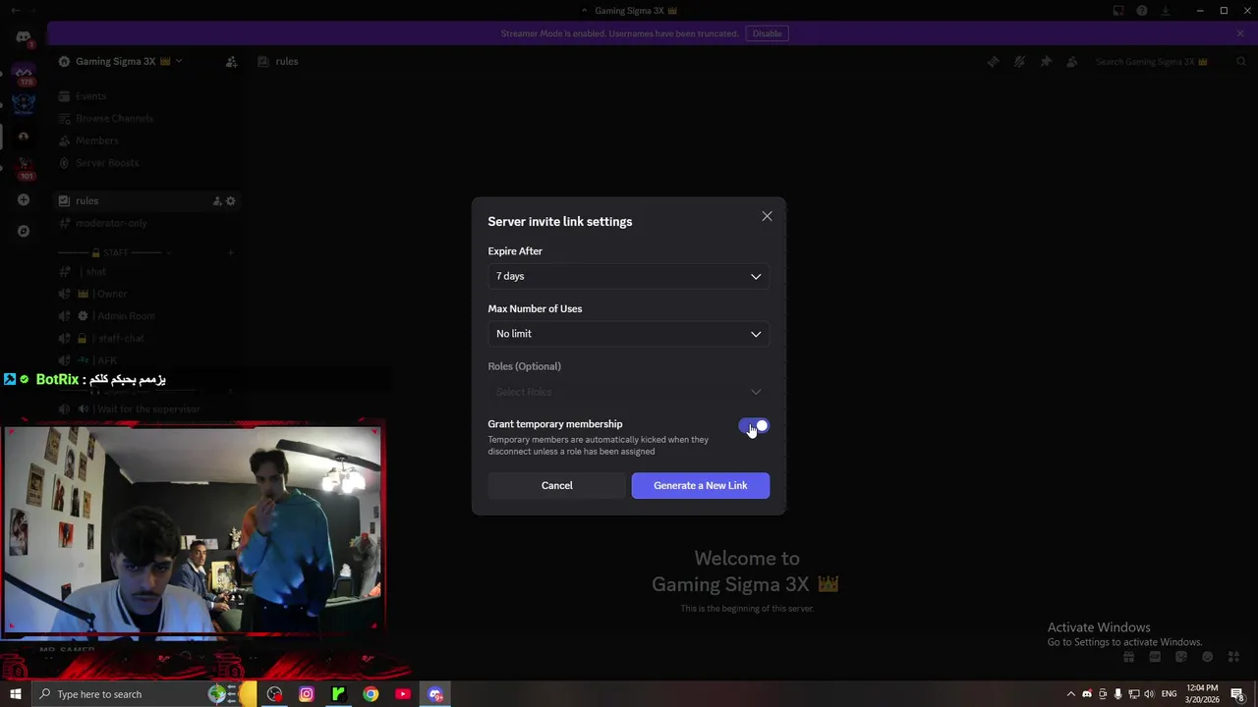The image size is (1258, 707).
Task: Select the rules channel in sidebar
Action: click(x=147, y=201)
